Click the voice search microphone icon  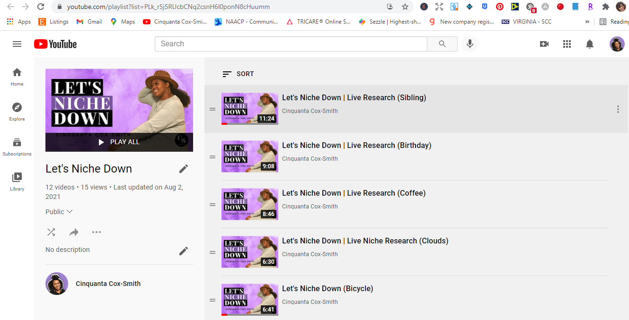click(470, 44)
